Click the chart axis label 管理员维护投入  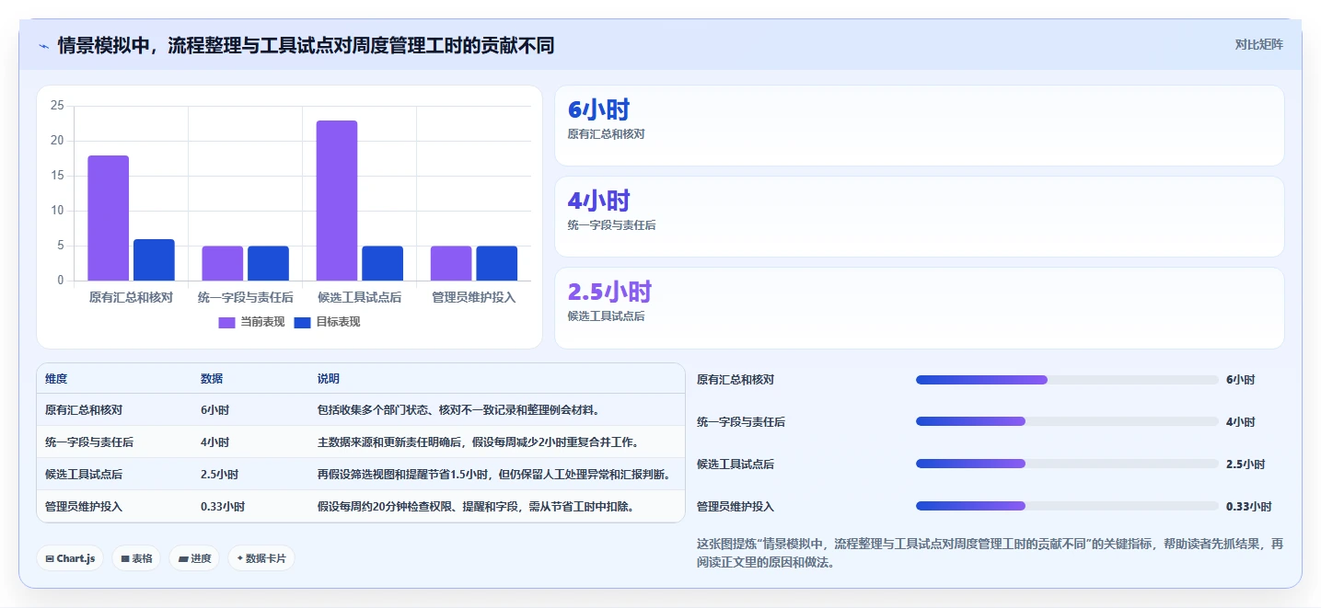coord(474,297)
